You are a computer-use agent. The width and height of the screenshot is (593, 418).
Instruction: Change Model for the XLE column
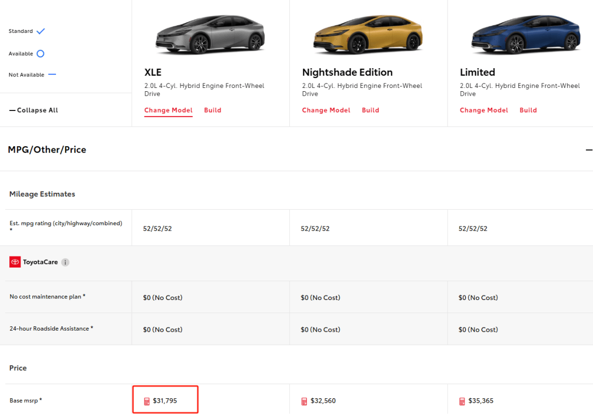(x=168, y=110)
